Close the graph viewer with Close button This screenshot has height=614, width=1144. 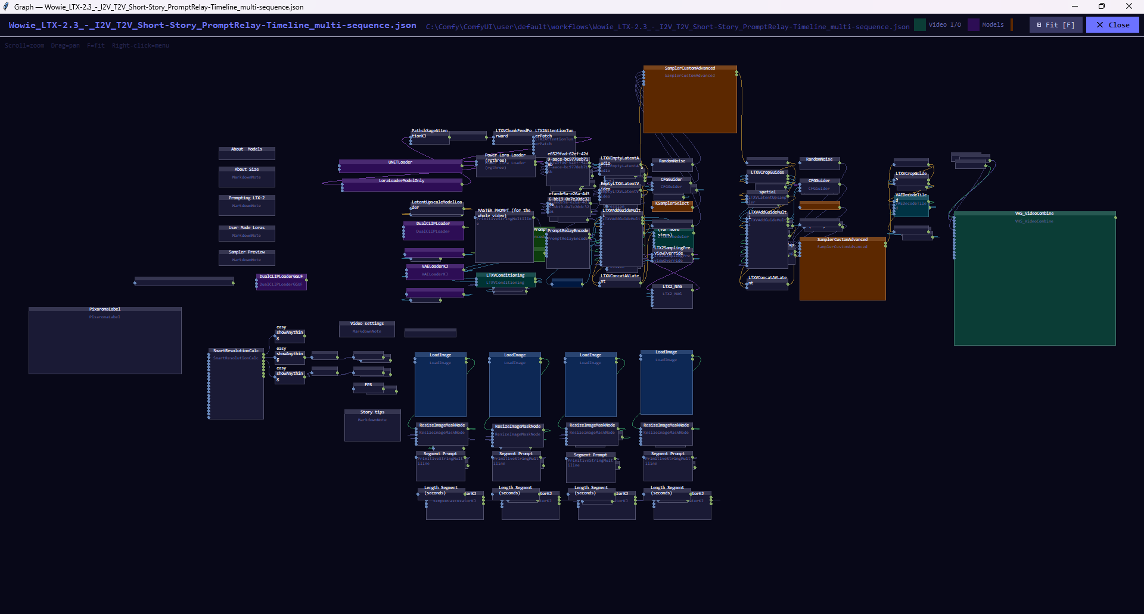1112,25
